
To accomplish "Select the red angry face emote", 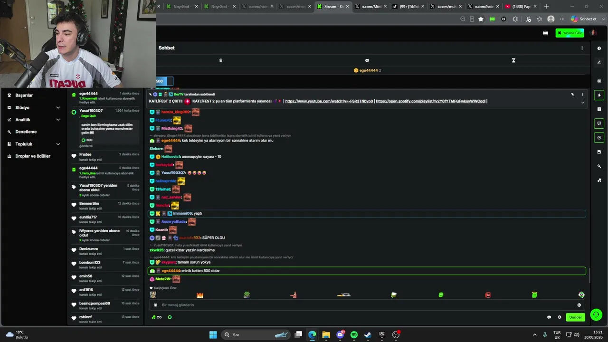I will point(488,295).
